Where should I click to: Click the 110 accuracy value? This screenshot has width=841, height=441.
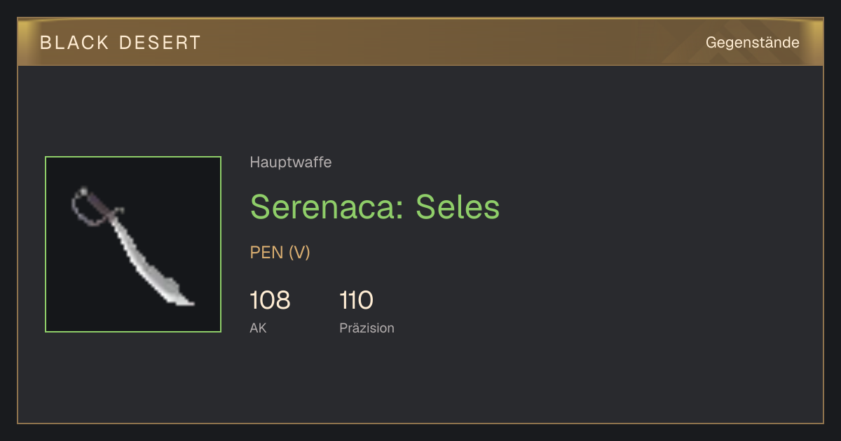[x=356, y=300]
